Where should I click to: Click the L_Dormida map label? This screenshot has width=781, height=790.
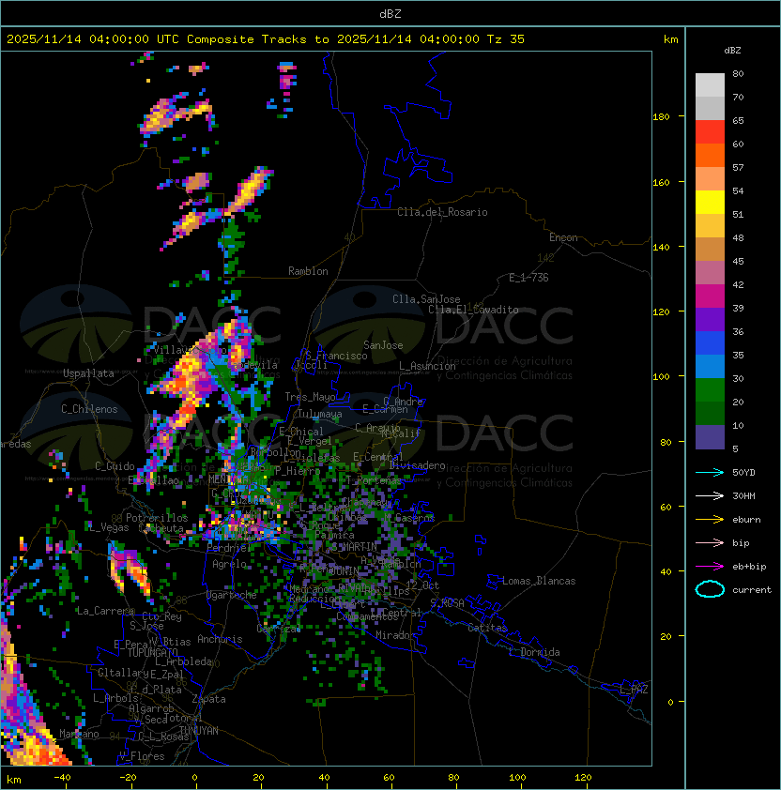[534, 652]
